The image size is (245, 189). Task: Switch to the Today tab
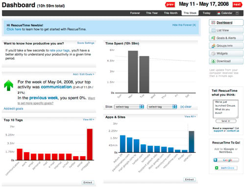(206, 13)
